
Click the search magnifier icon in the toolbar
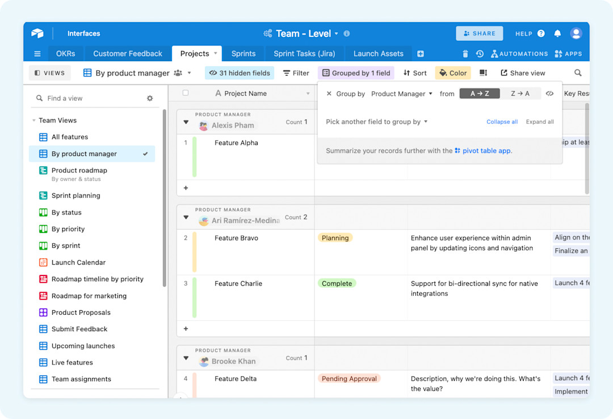point(578,73)
